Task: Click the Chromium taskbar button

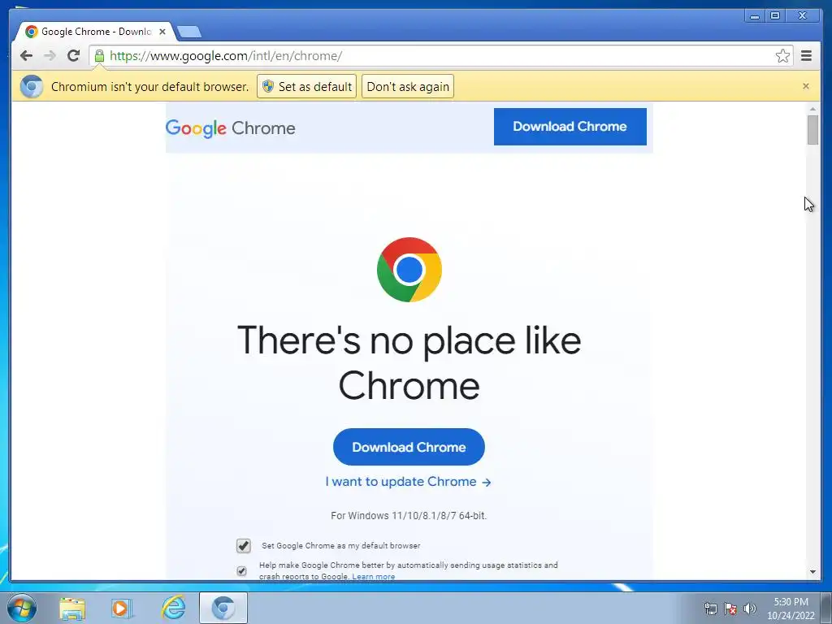Action: pyautogui.click(x=223, y=608)
